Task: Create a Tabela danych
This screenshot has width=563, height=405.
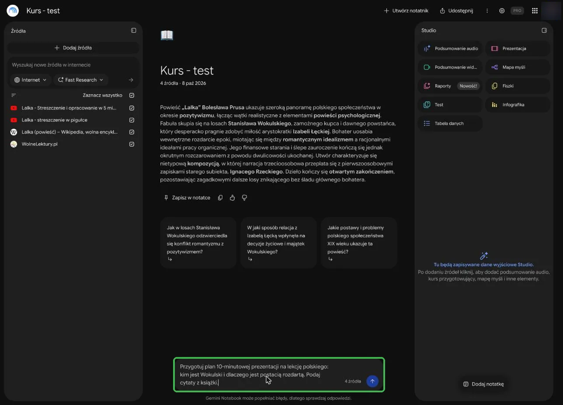Action: click(450, 124)
